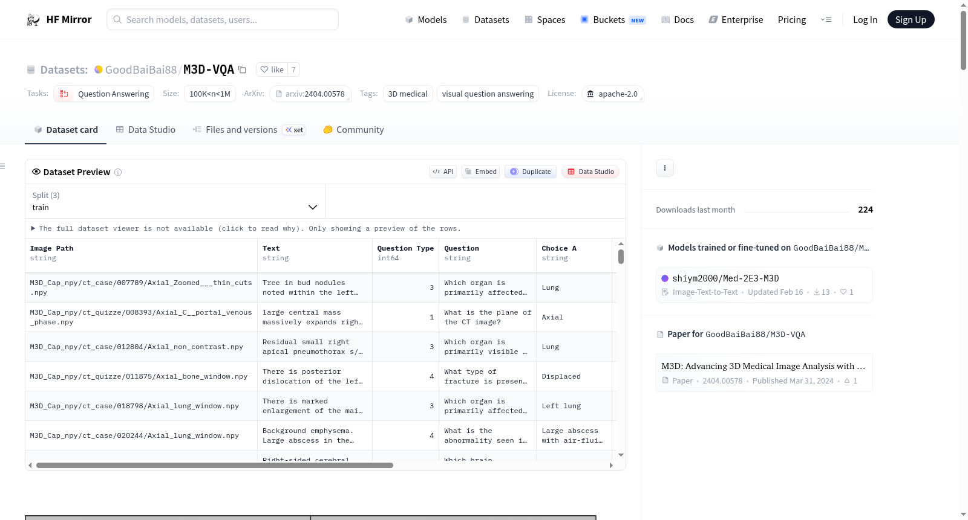Switch to the Data Studio tab
This screenshot has width=968, height=520.
(146, 130)
